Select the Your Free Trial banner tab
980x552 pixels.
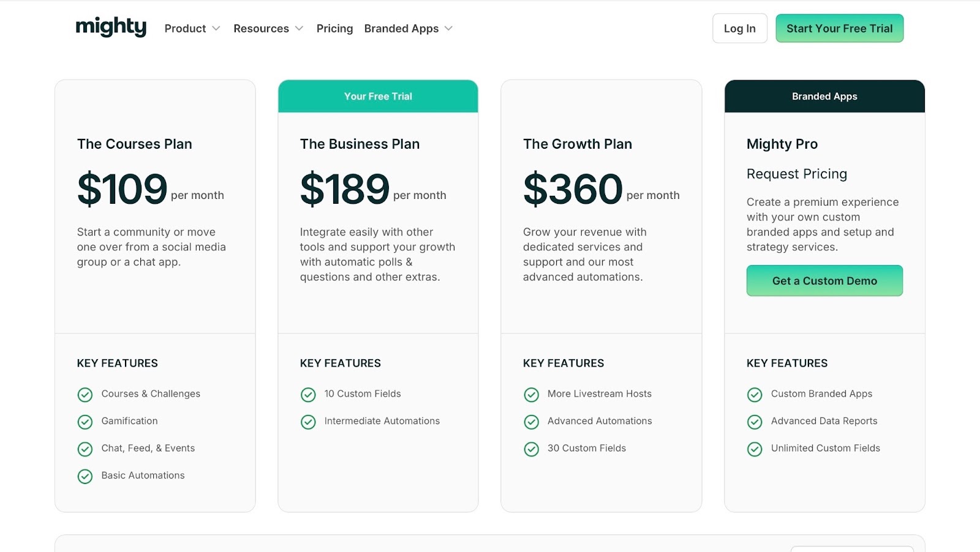point(378,96)
